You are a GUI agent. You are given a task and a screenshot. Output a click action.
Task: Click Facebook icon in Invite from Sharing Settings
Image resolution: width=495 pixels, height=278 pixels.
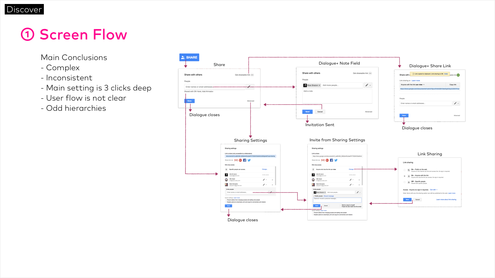tap(332, 160)
